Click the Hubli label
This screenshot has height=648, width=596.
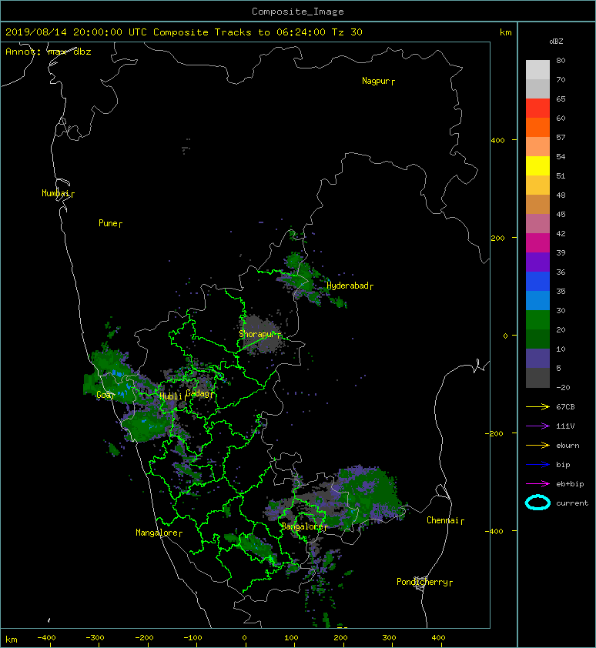click(172, 396)
